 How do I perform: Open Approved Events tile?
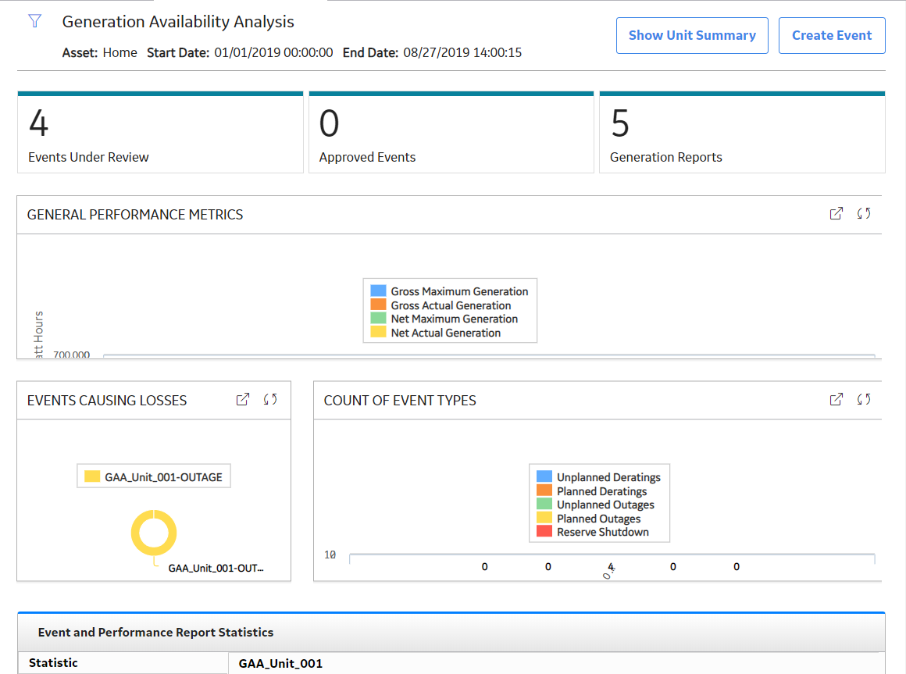451,132
